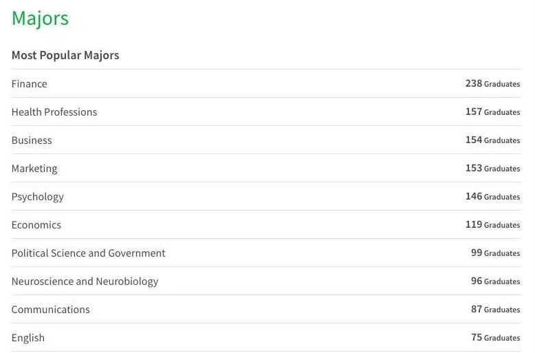535x353 pixels.
Task: Select the 119 Graduates figure
Action: pos(492,225)
